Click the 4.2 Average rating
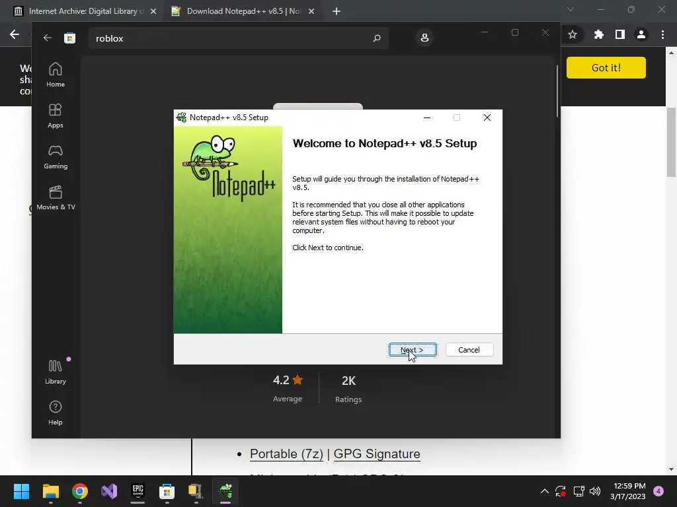This screenshot has height=507, width=677. (x=288, y=388)
